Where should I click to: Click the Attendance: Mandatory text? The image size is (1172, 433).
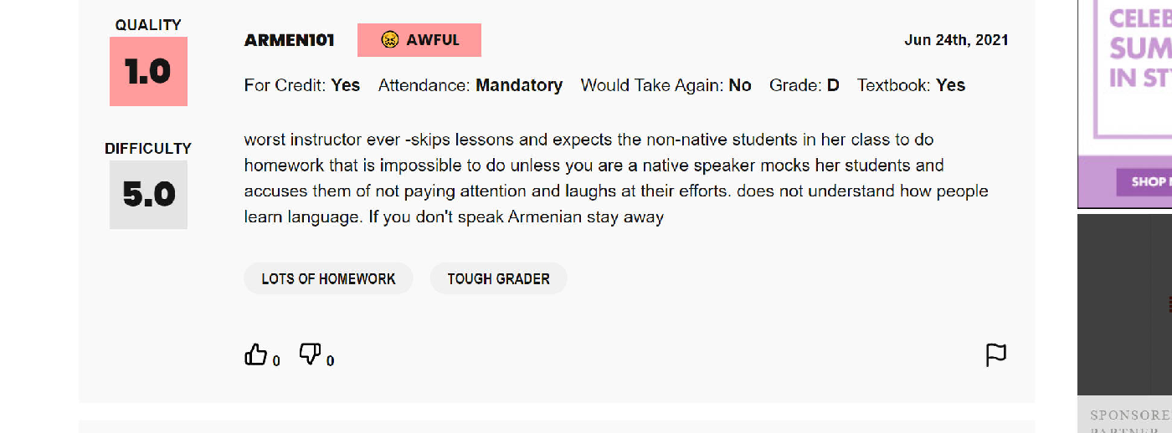tap(470, 85)
